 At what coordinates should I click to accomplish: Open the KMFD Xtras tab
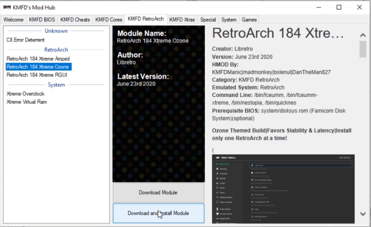pos(182,19)
